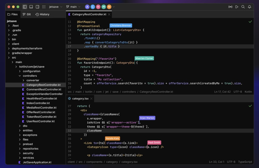259x168 pixels.
Task: Toggle the left sidebar panel icon
Action: click(x=25, y=7)
